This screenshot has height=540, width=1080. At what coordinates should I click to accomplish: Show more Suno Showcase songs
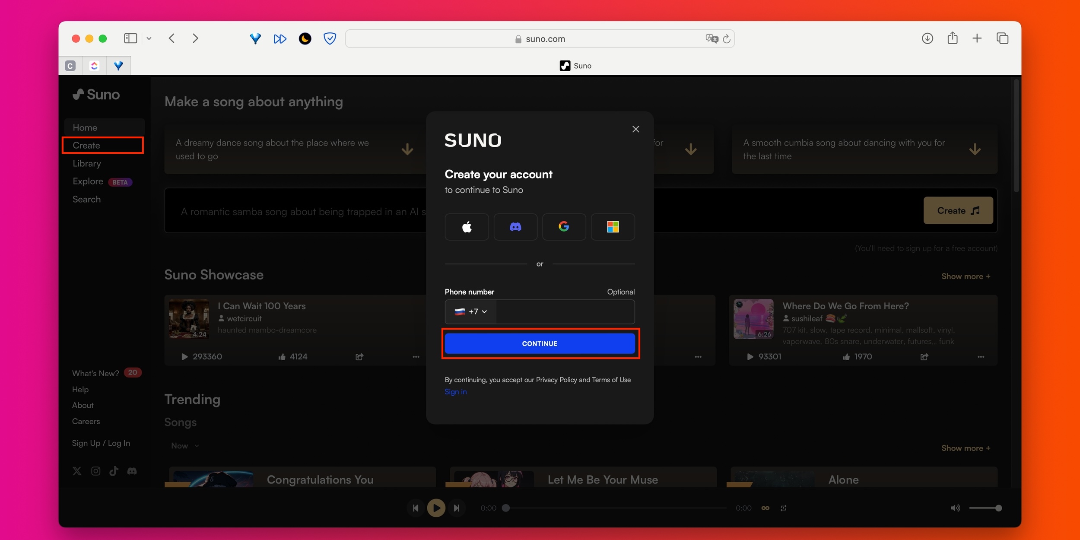pos(966,276)
